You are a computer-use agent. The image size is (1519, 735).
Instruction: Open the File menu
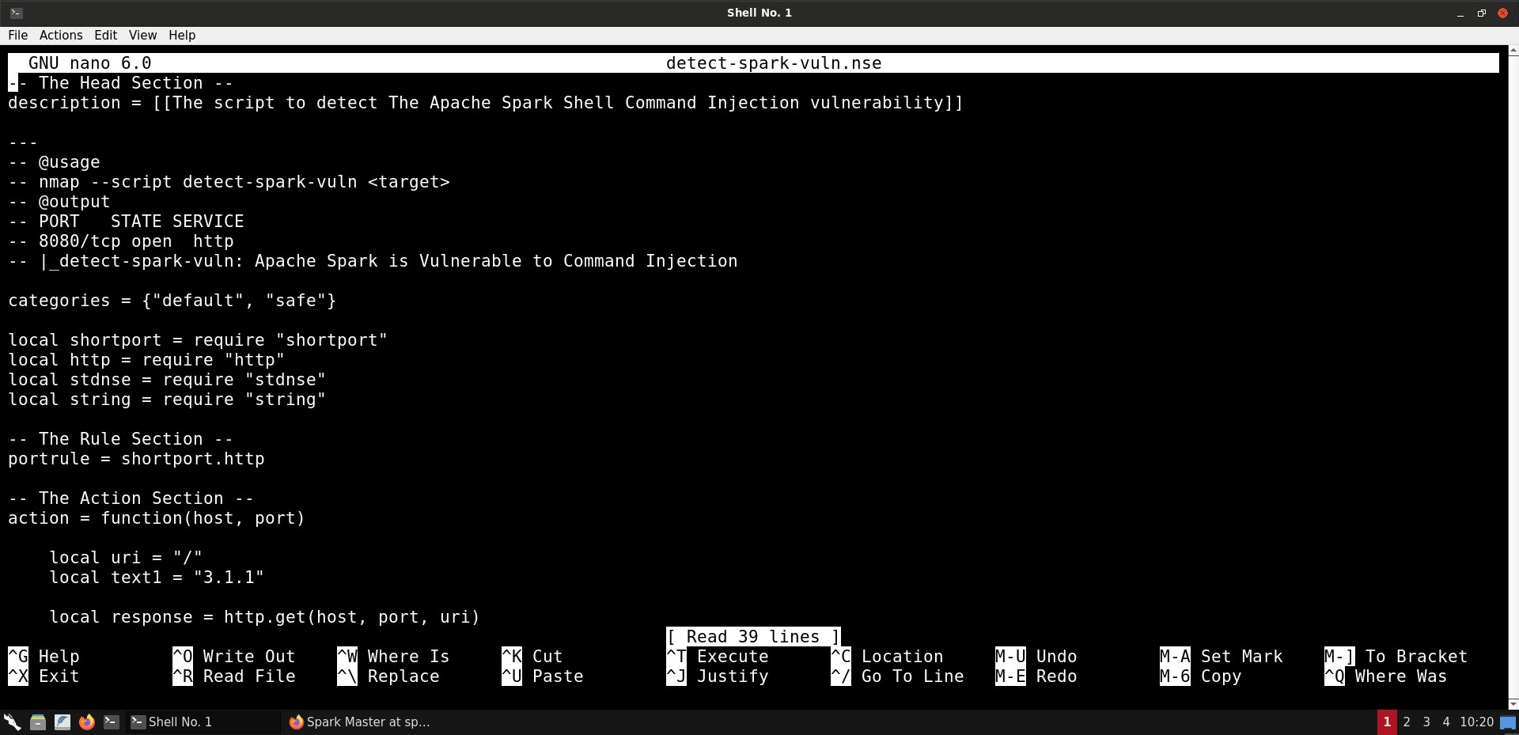(17, 36)
